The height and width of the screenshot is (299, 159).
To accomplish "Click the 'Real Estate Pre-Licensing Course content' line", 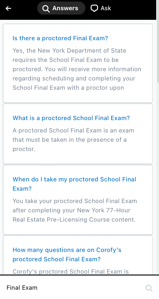I will (74, 220).
